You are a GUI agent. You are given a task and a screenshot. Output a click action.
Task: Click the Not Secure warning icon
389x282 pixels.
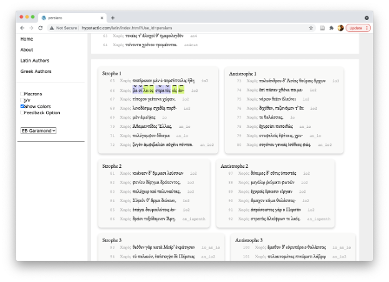(52, 28)
